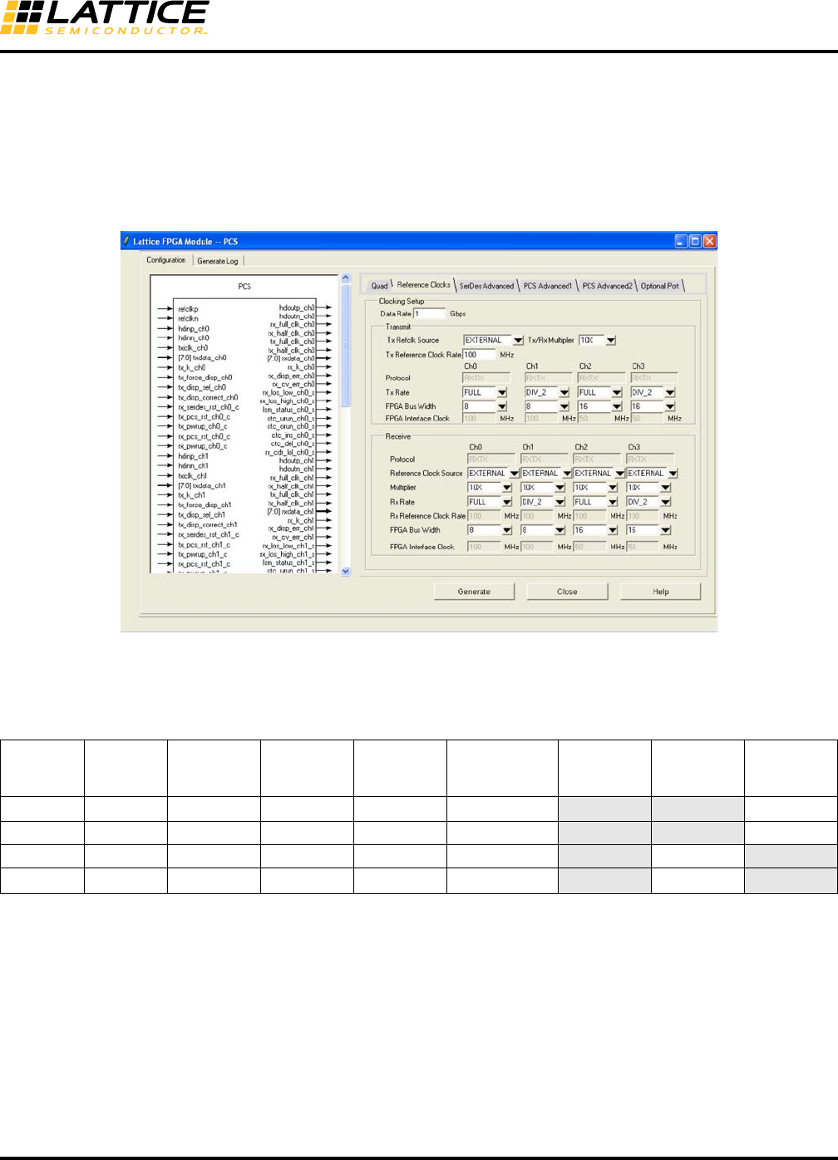Minimize the PCS module window
838x1160 pixels.
(681, 241)
